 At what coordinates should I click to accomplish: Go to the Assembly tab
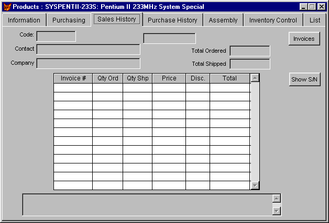223,20
